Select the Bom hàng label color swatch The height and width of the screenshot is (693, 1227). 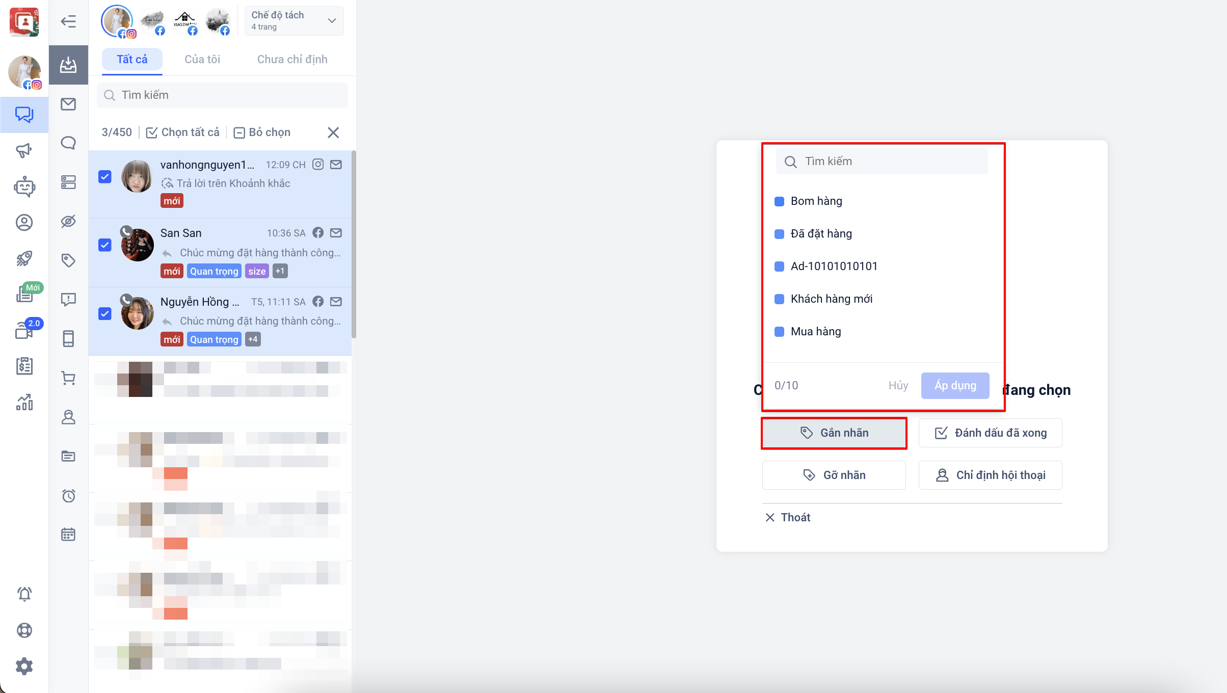[779, 201]
